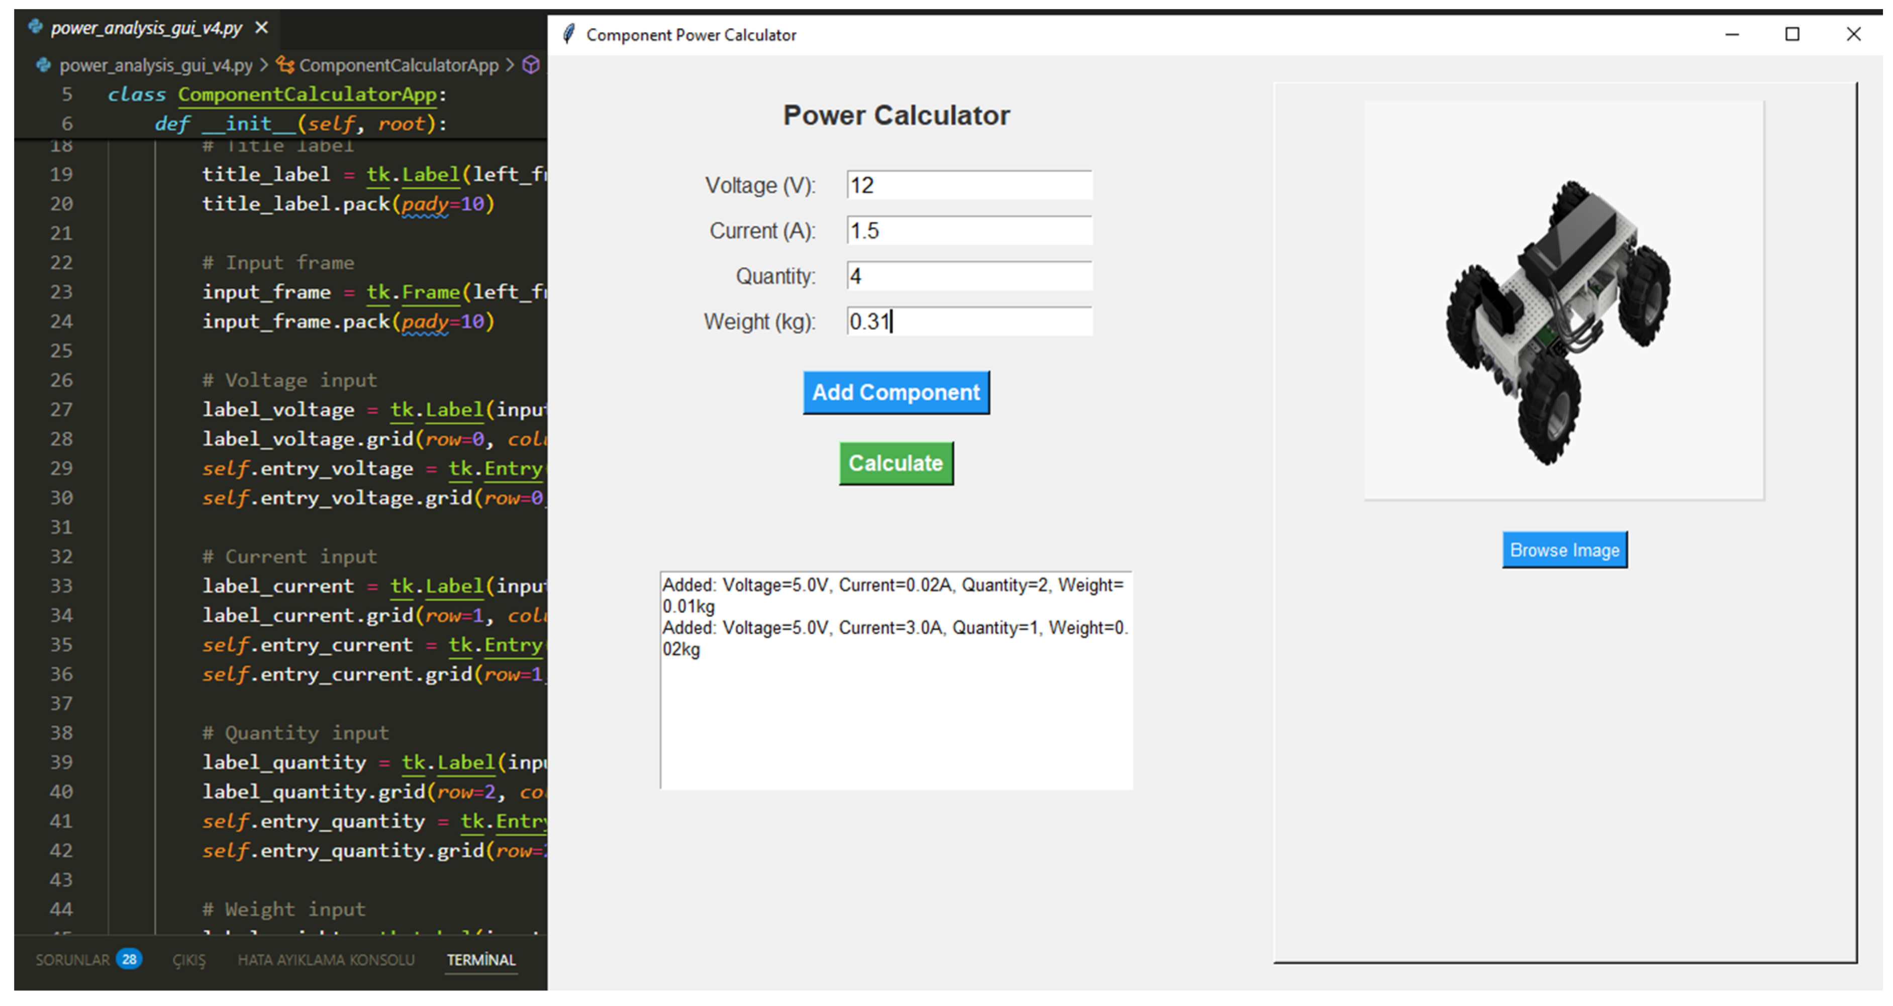The width and height of the screenshot is (1893, 1006).
Task: Click the Browse Image button
Action: [1564, 550]
